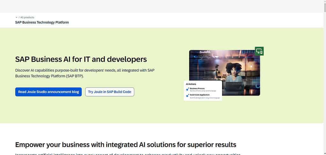Open Try Joule in SAP Build Code
The image size is (326, 155).
(109, 92)
